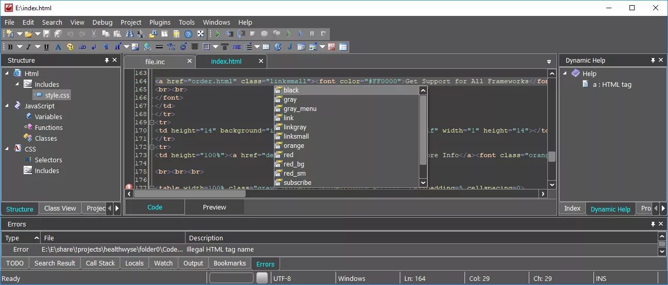
Task: Insert line break with the return arrow icon
Action: [94, 47]
